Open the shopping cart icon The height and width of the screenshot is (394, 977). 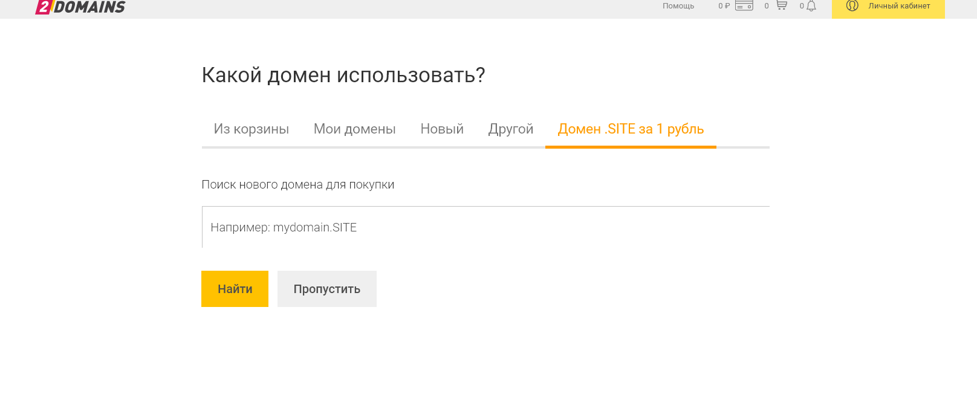tap(782, 5)
